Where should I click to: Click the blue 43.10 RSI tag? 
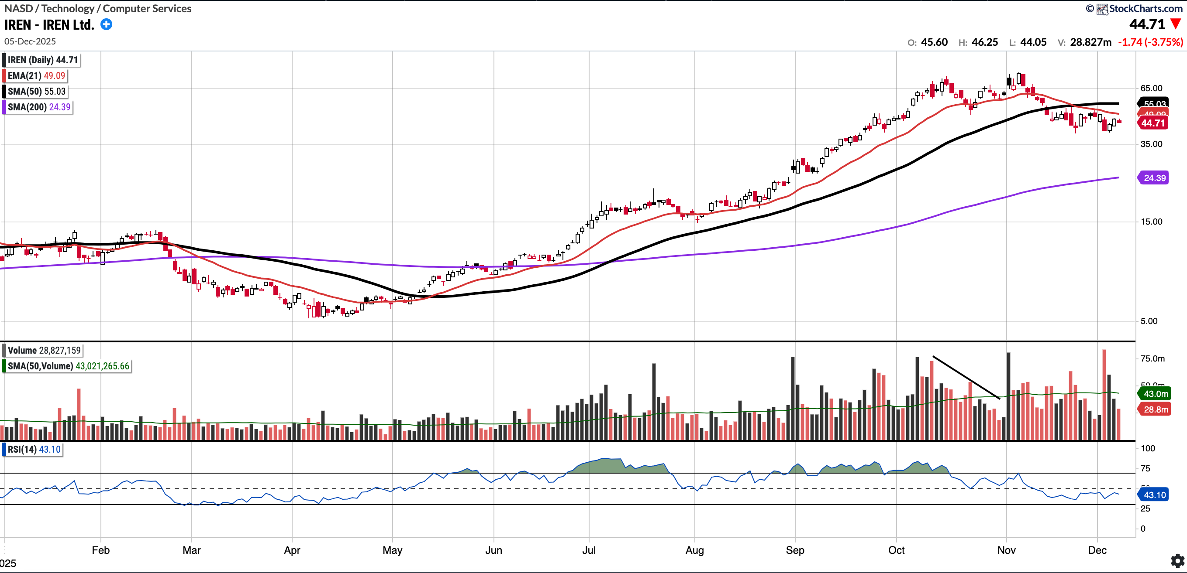point(1154,495)
